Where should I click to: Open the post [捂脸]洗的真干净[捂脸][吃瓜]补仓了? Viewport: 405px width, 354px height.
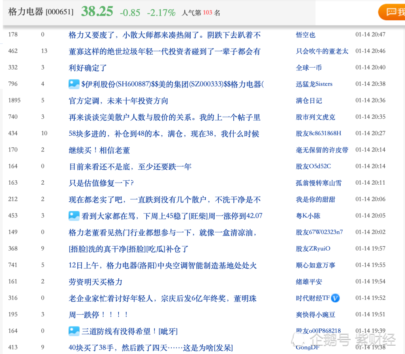tap(128, 249)
